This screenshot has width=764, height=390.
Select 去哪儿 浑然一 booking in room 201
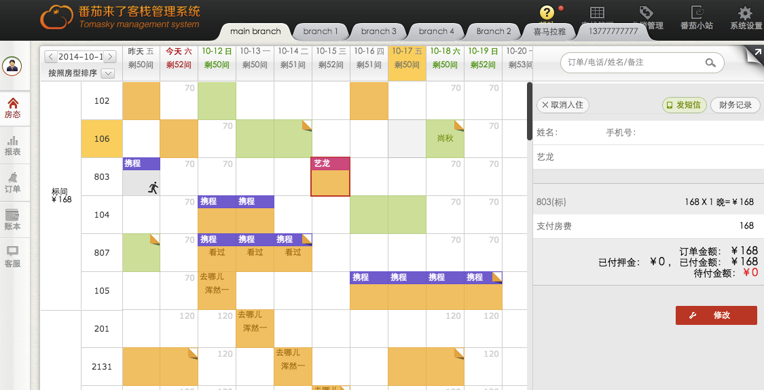click(x=255, y=329)
